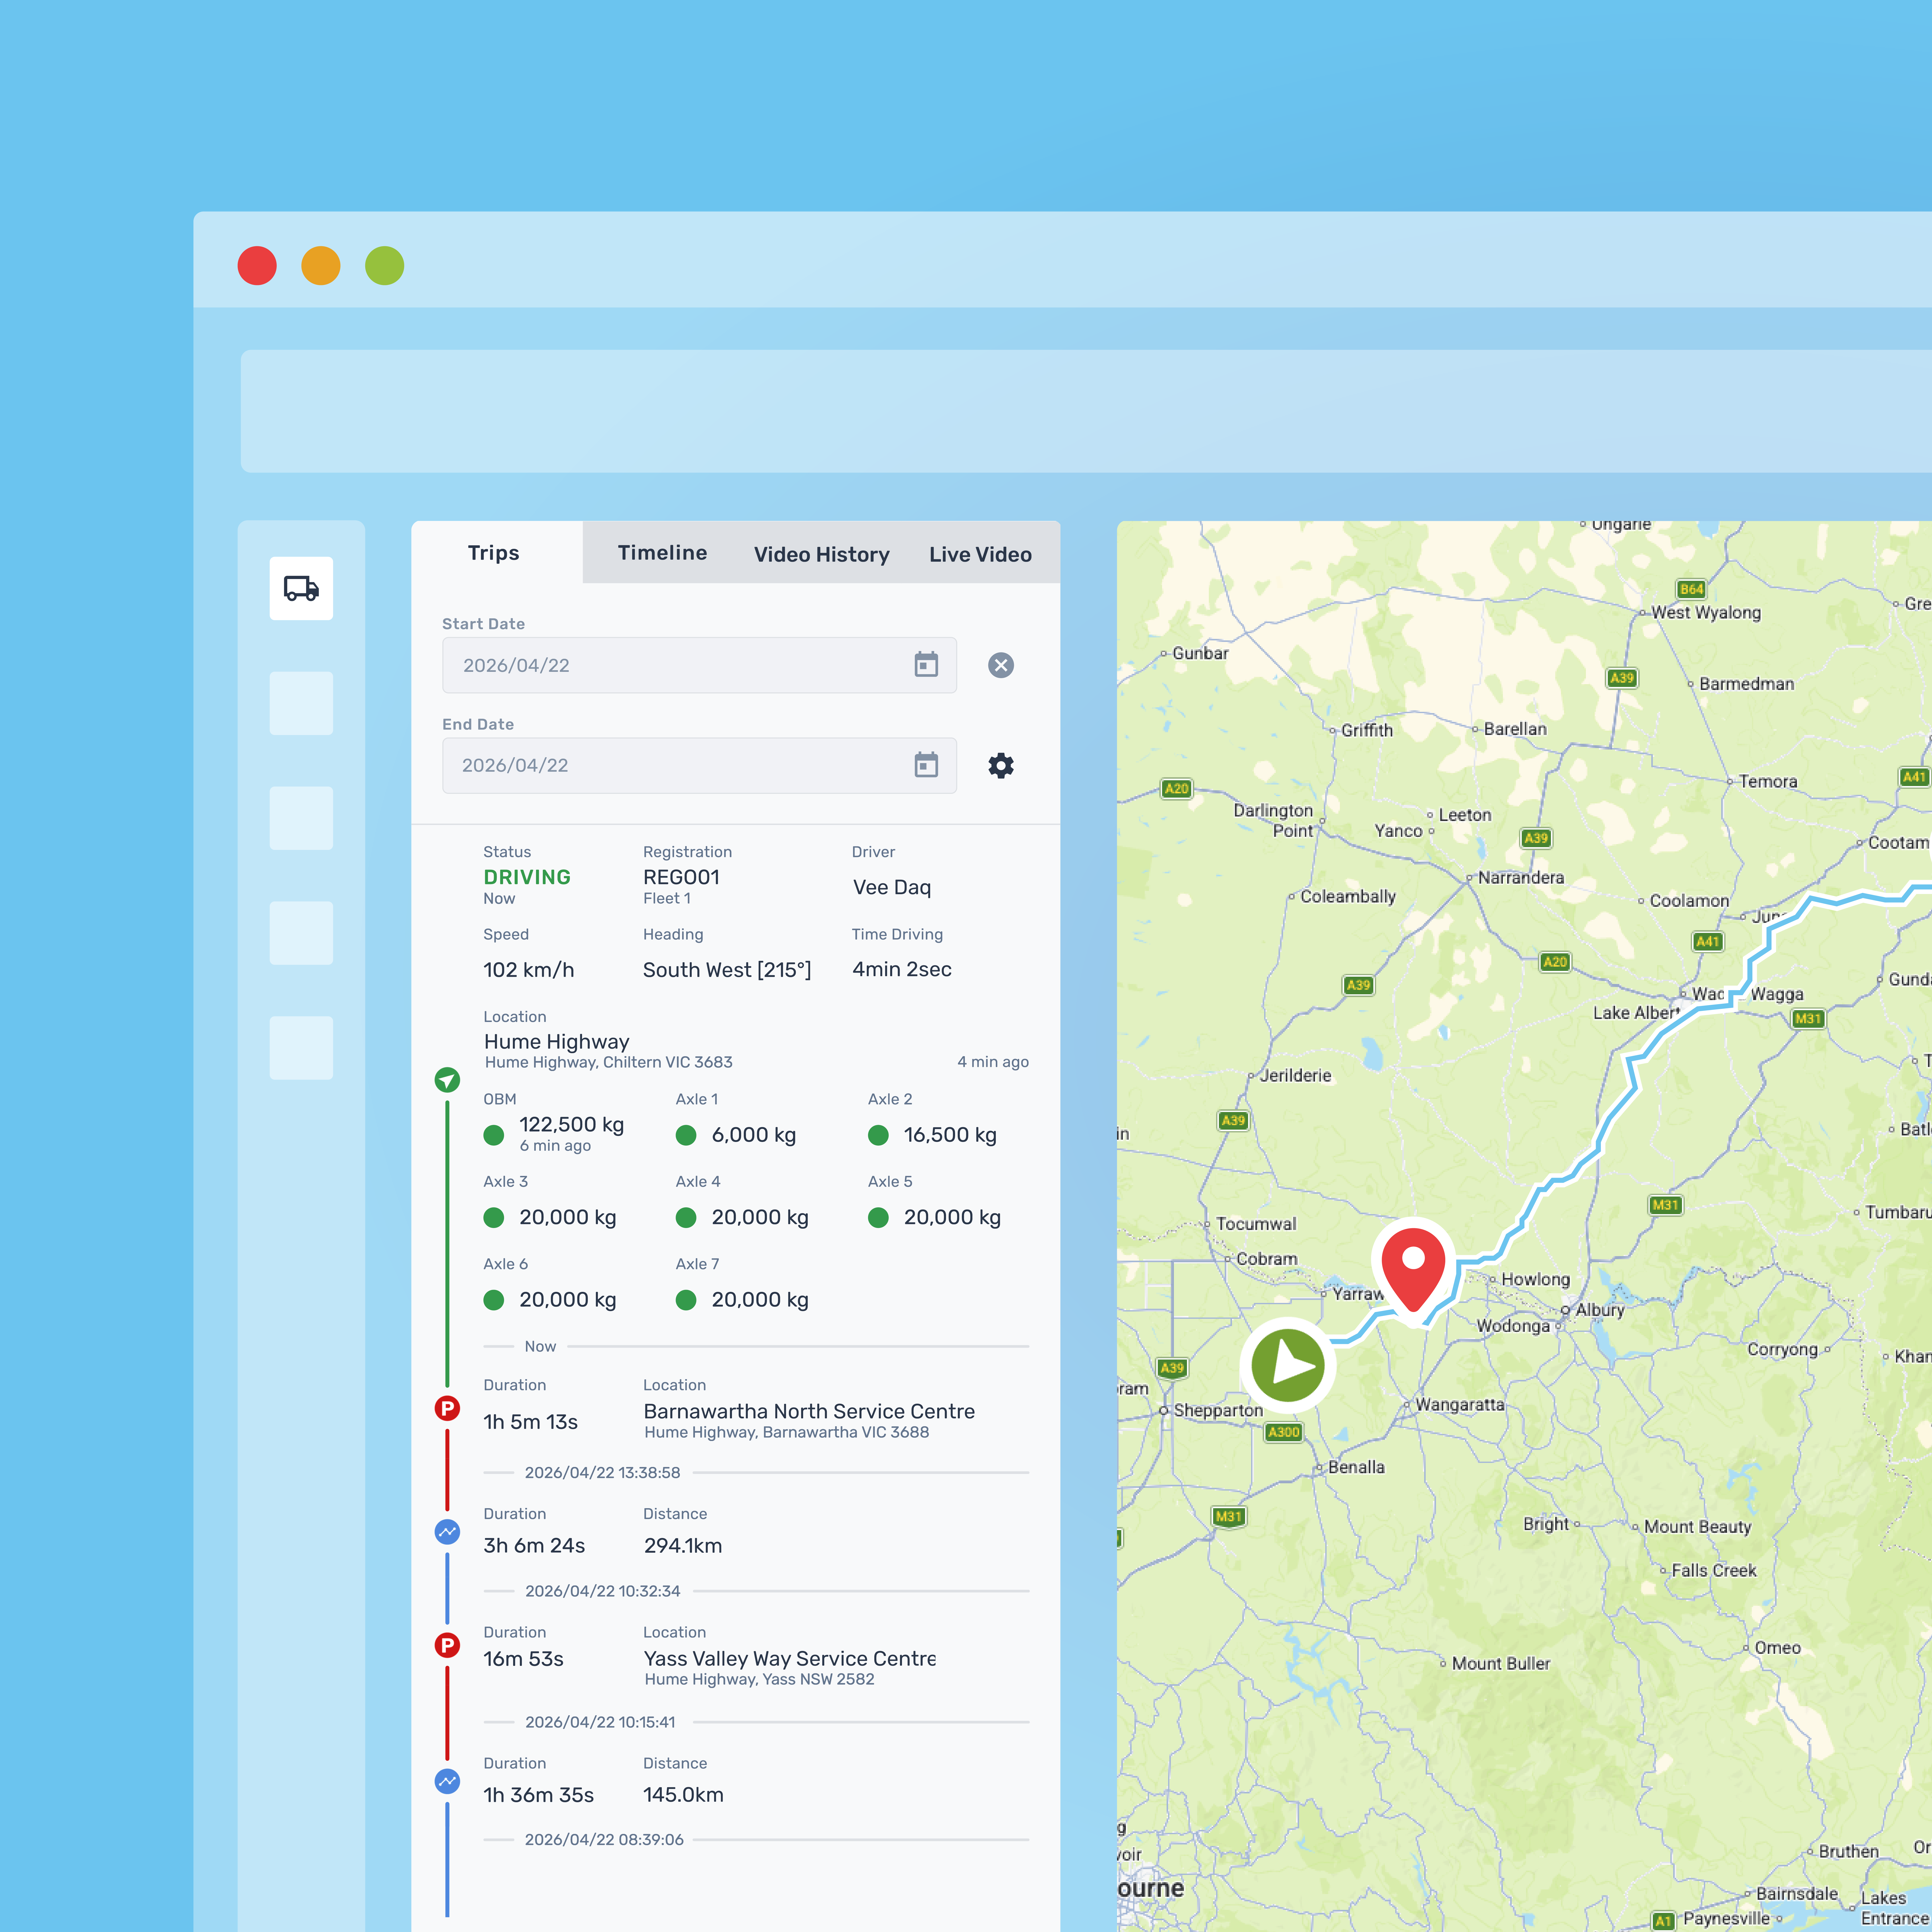
Task: Click Yass Valley parking stop marker
Action: click(447, 1645)
